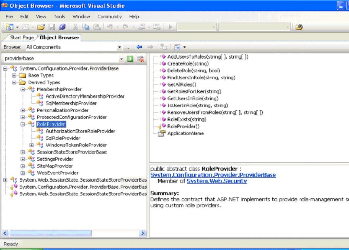The width and height of the screenshot is (349, 250).
Task: Expand the ProtectedConfigurationProvider node
Action: click(23, 117)
